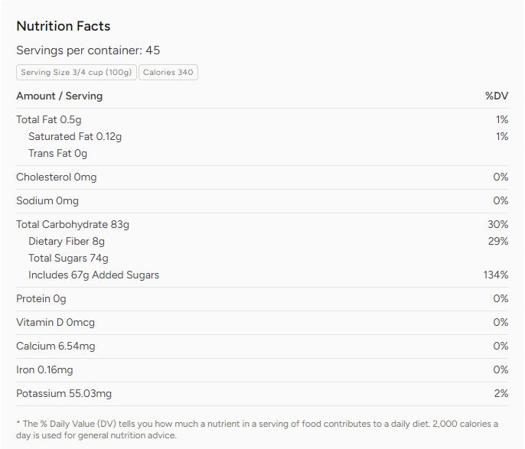Click the Nutrition Facts heading
Image resolution: width=525 pixels, height=449 pixels.
click(64, 26)
